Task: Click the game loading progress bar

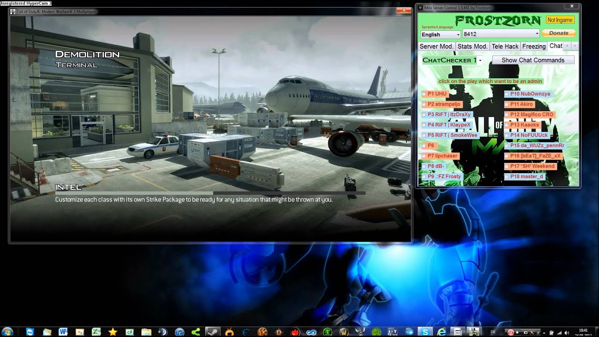Action: point(210,193)
